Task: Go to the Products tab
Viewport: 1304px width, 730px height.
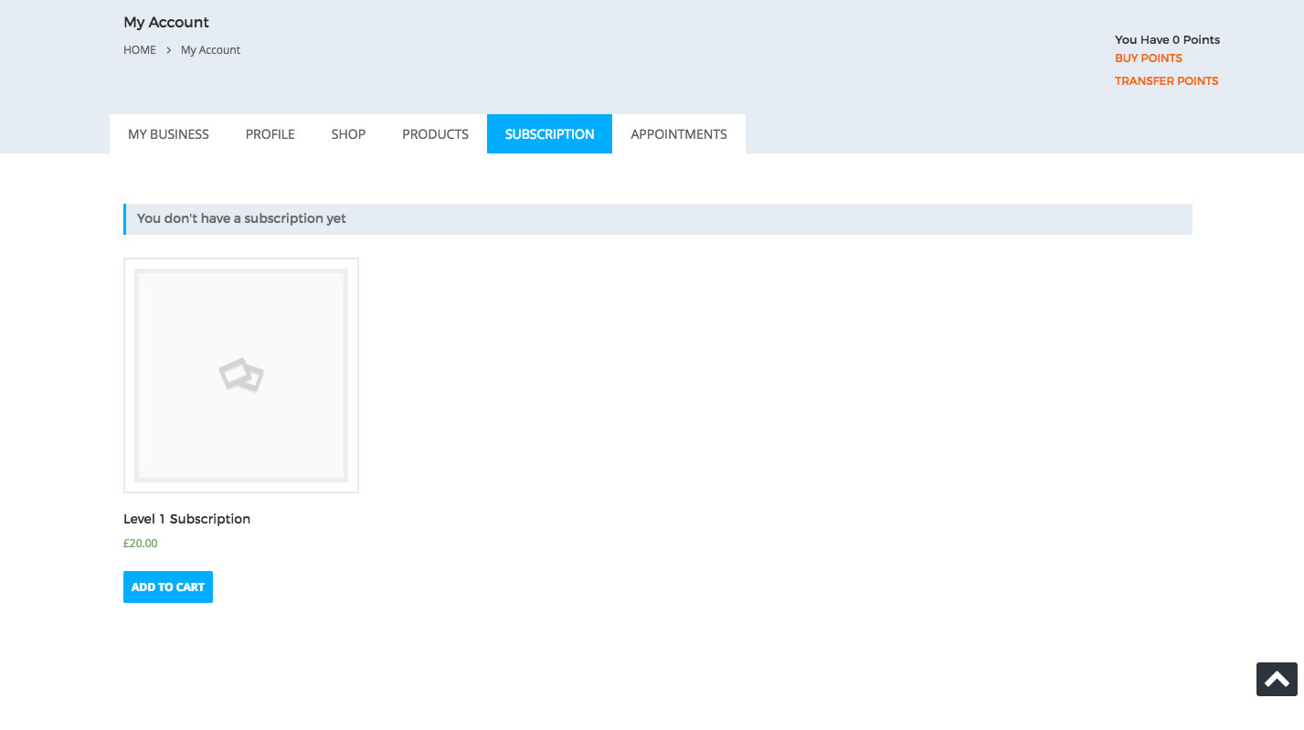Action: click(435, 134)
